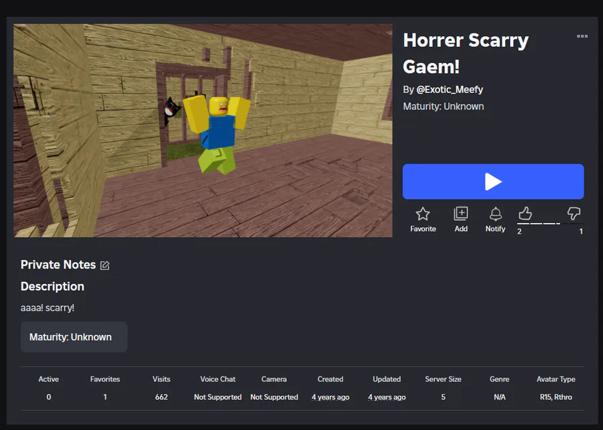Screen dimensions: 603x430
Task: Click Camera 'Not Supported' value
Action: [x=274, y=397]
